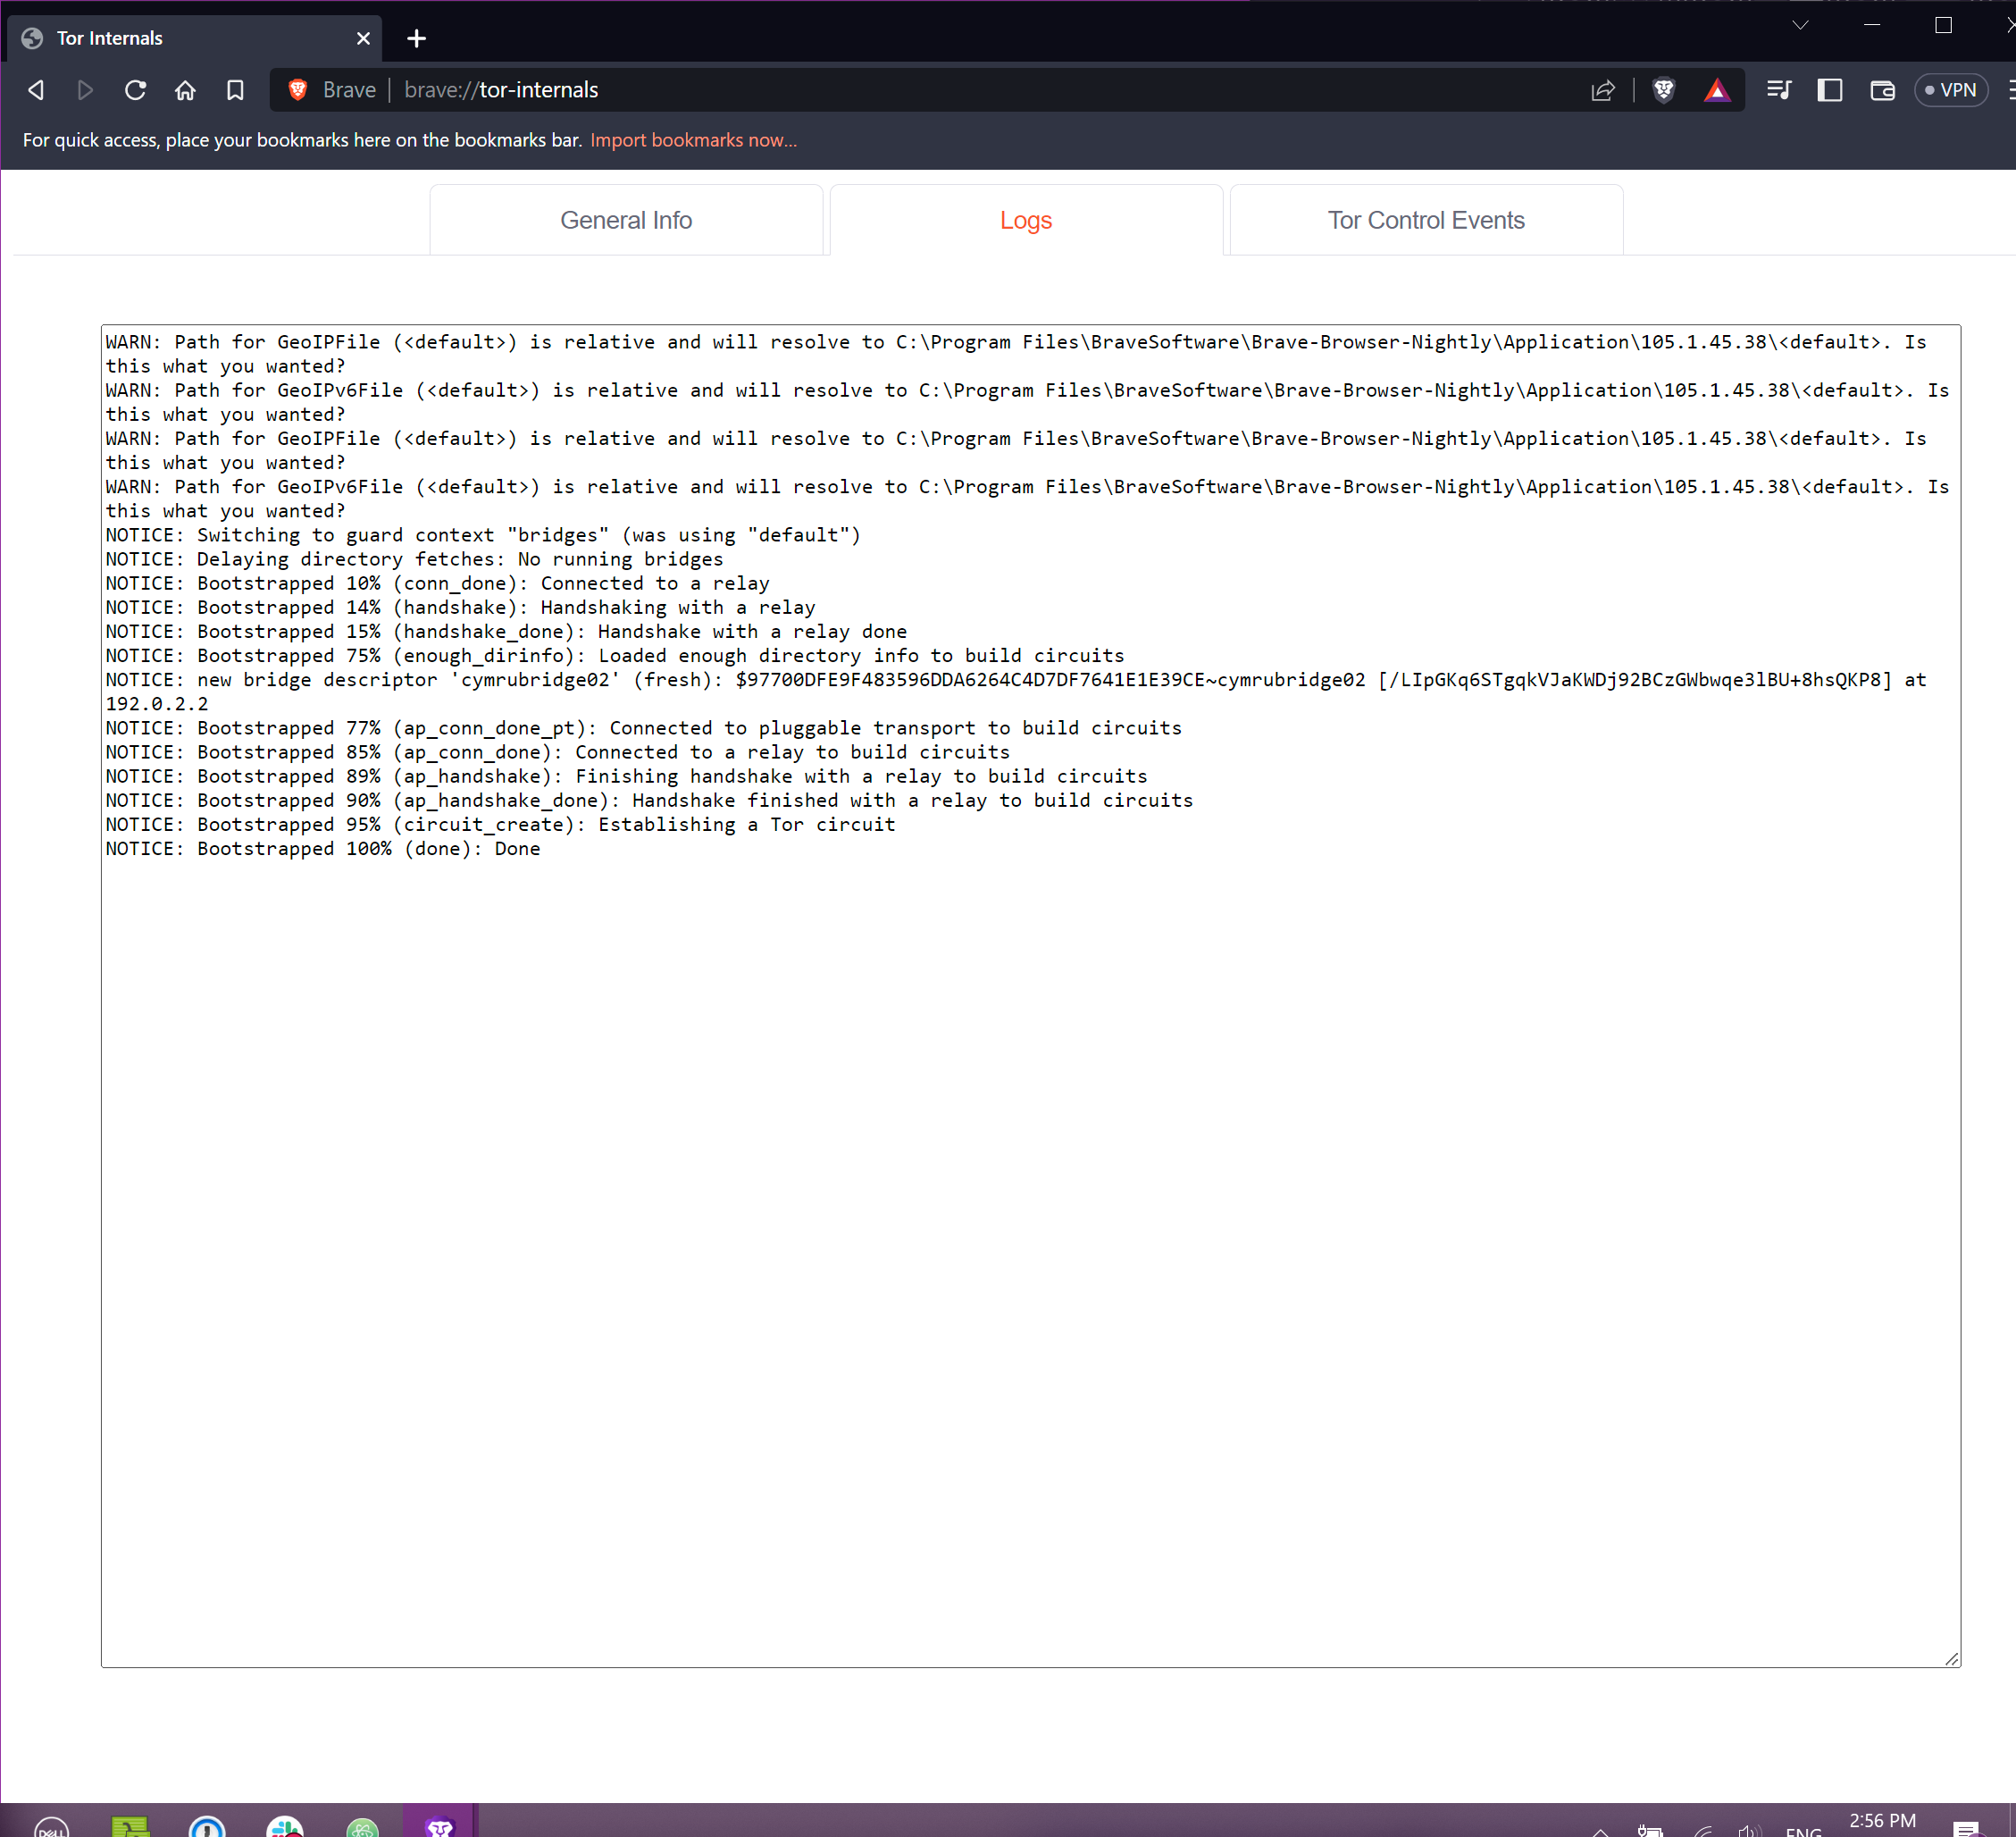Image resolution: width=2016 pixels, height=1837 pixels.
Task: Open the media playback control
Action: [x=1778, y=90]
